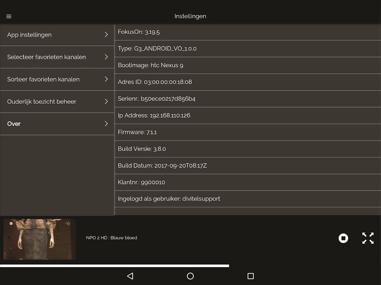Click the playback progress bar
Image resolution: width=381 pixels, height=285 pixels.
pyautogui.click(x=115, y=266)
